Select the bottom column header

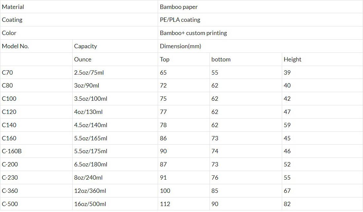(221, 59)
